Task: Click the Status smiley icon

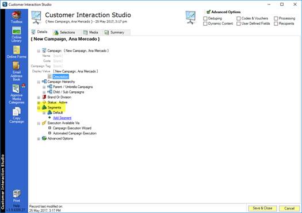Action: coord(44,102)
